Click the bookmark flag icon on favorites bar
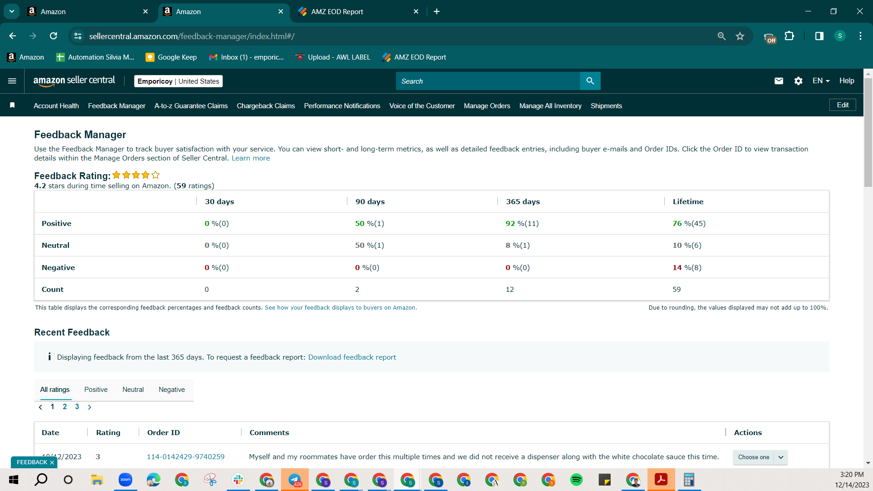This screenshot has height=491, width=873. pos(12,105)
